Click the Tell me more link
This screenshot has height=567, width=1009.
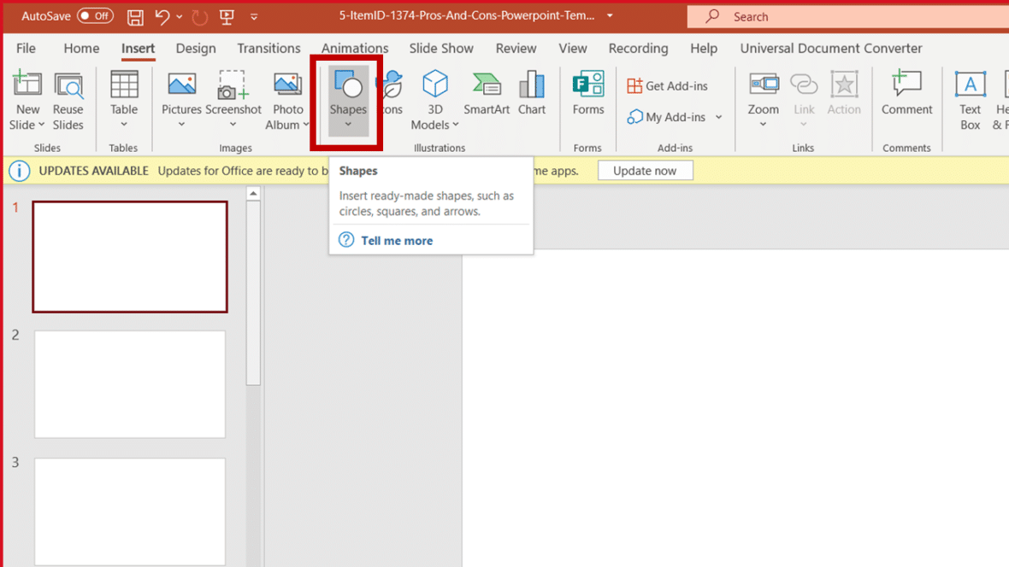coord(396,241)
